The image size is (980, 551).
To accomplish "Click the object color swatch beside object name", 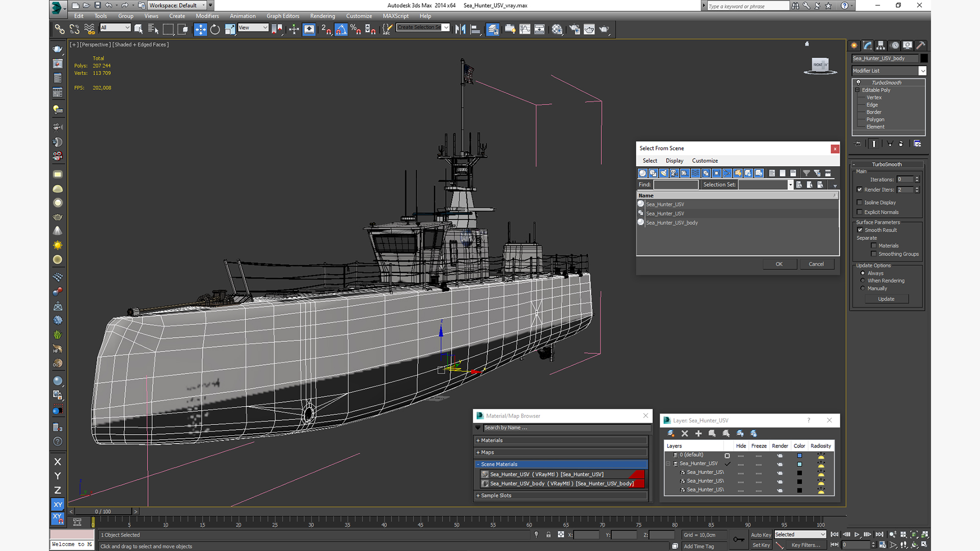I will 924,58.
